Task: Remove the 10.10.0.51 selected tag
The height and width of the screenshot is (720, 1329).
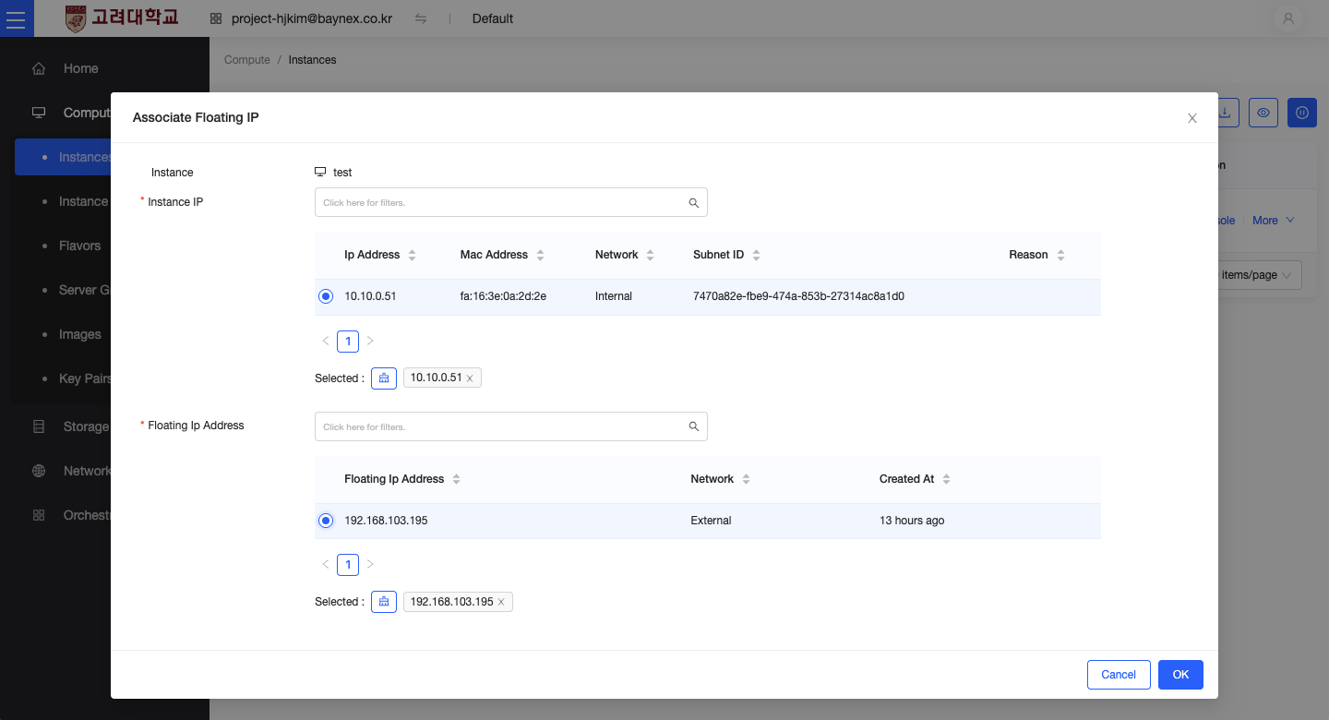Action: tap(470, 378)
